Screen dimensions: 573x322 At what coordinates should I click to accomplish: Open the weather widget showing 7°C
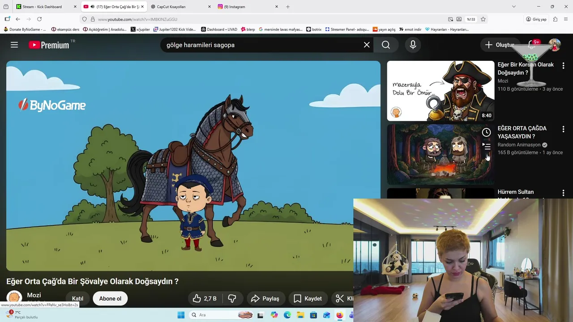tap(22, 315)
